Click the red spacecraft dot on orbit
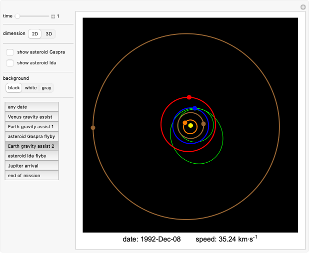 point(189,97)
